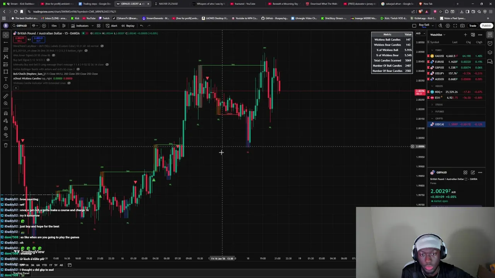This screenshot has height=278, width=495.
Task: Toggle hide all drawings eye icon
Action: point(6,135)
